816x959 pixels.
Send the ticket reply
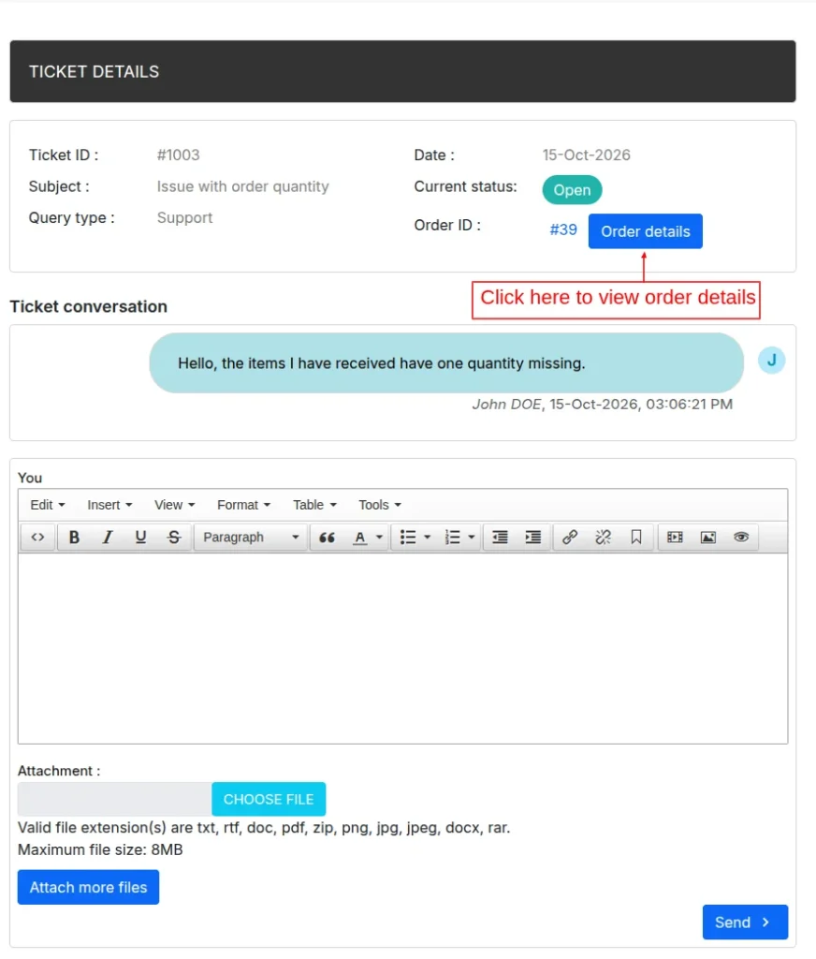[745, 922]
